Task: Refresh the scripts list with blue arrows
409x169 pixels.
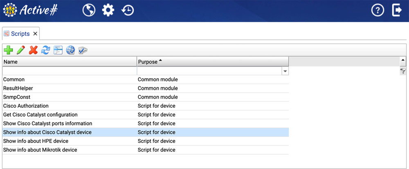Action: 45,50
